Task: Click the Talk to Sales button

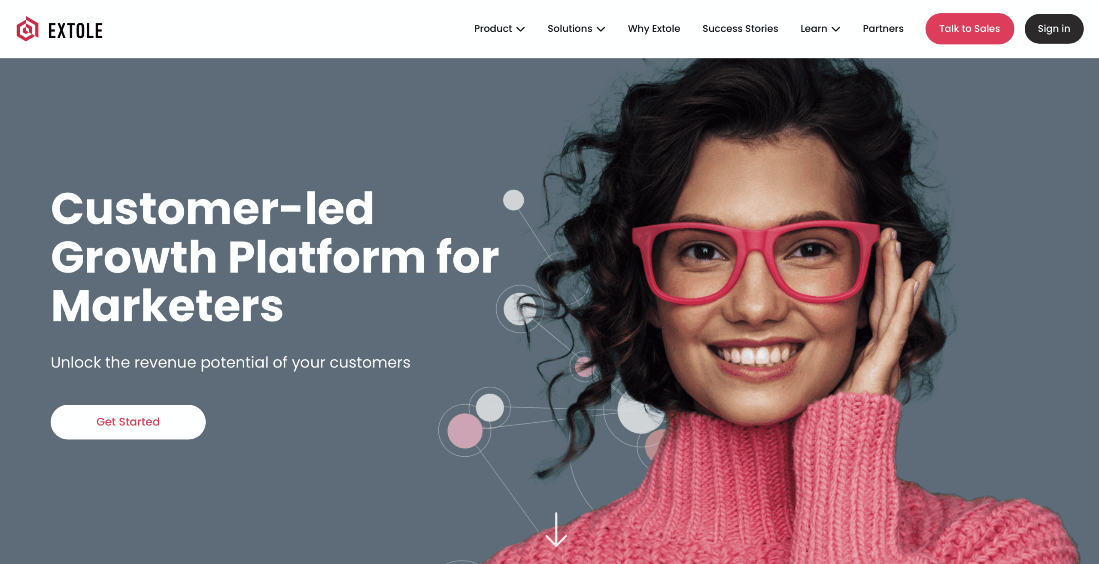Action: [x=969, y=29]
